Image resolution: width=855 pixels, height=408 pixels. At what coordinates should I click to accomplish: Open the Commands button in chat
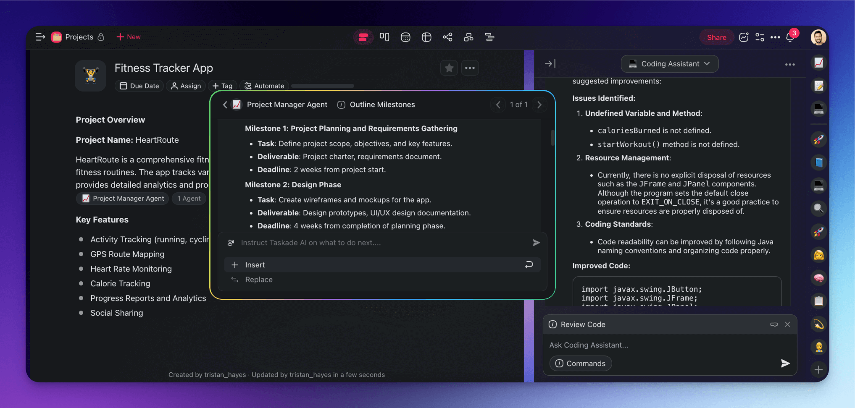point(581,364)
